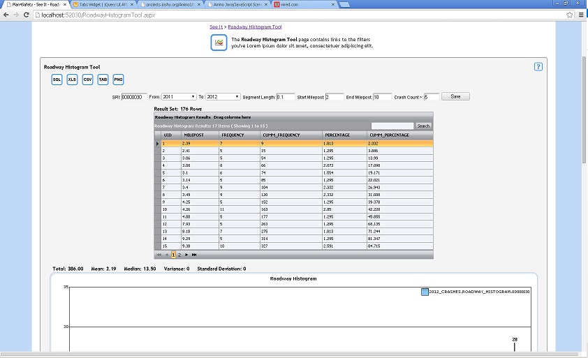Sort by the UID column header
The height and width of the screenshot is (358, 588).
[171, 135]
